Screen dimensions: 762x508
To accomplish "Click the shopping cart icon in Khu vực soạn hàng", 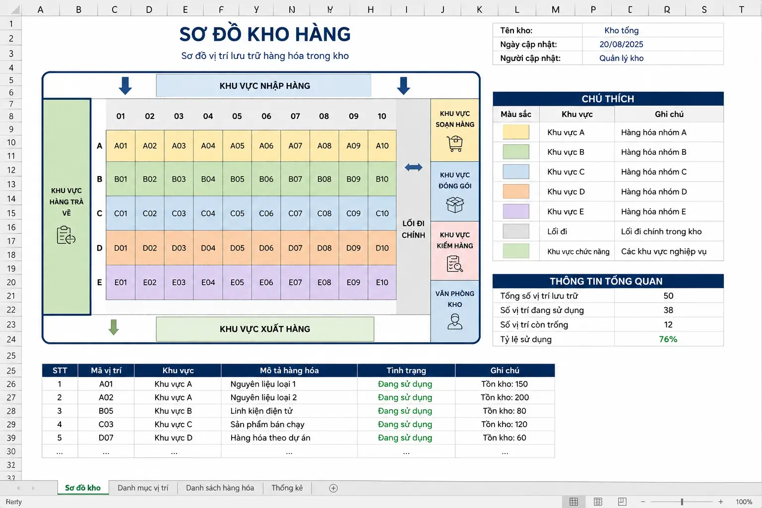I will [455, 143].
